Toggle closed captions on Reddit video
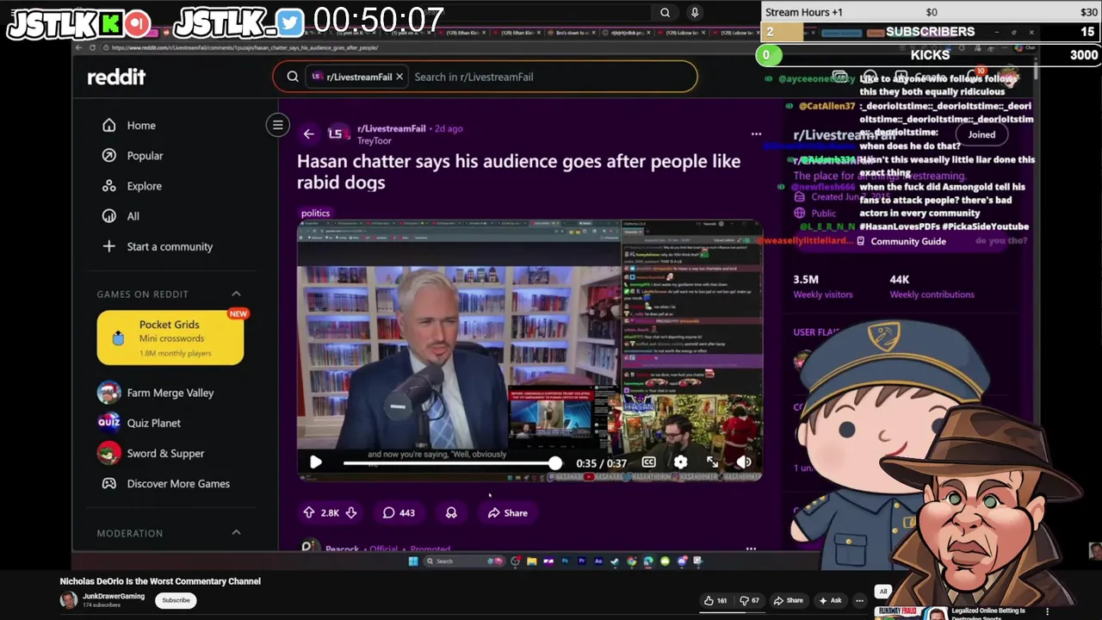1102x620 pixels. coord(648,462)
